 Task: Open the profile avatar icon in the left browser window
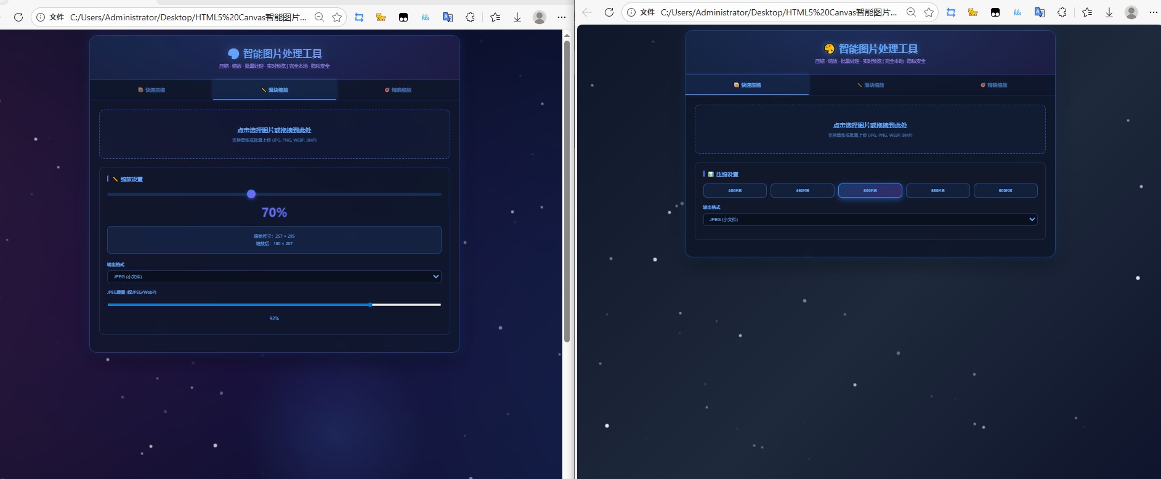[x=540, y=17]
